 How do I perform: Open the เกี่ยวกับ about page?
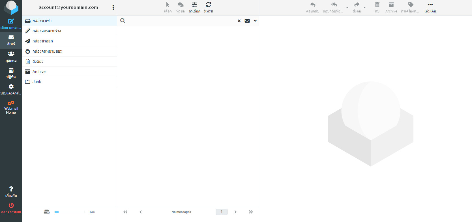(x=11, y=192)
